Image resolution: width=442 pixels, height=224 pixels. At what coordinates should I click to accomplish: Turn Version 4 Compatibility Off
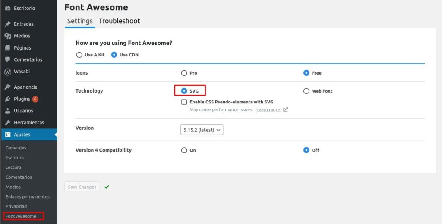coord(306,150)
